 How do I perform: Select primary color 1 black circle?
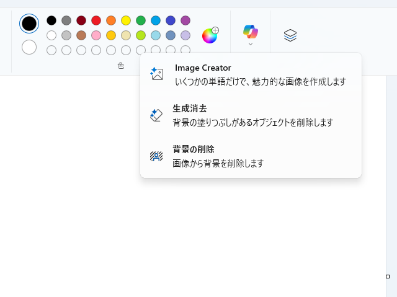[29, 24]
